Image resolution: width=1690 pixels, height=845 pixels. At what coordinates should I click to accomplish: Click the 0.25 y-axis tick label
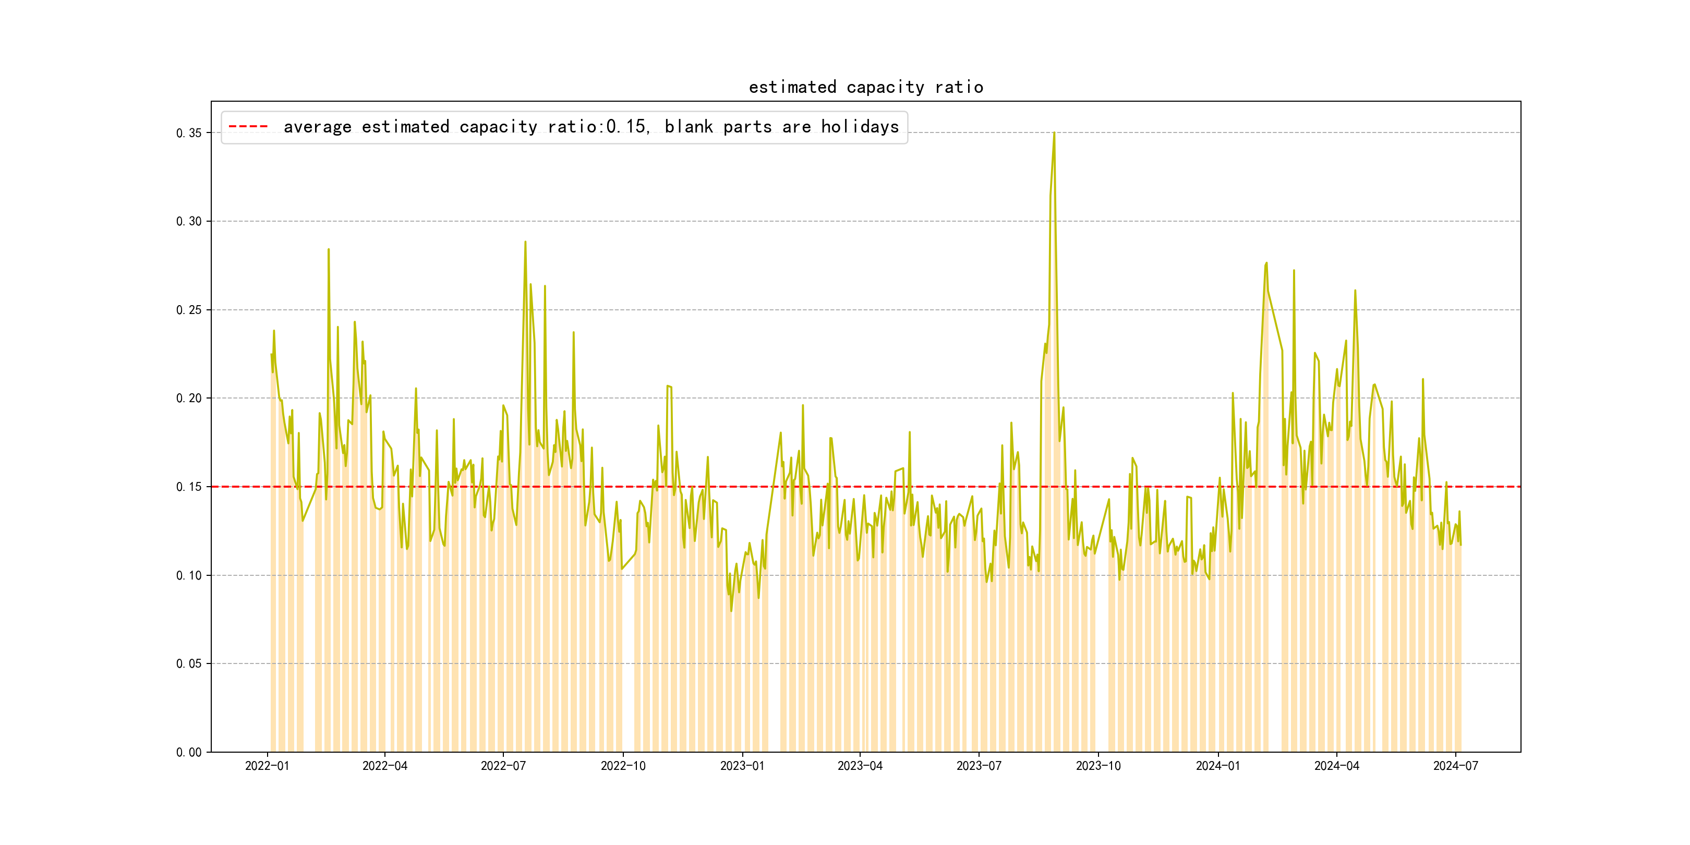pyautogui.click(x=188, y=310)
